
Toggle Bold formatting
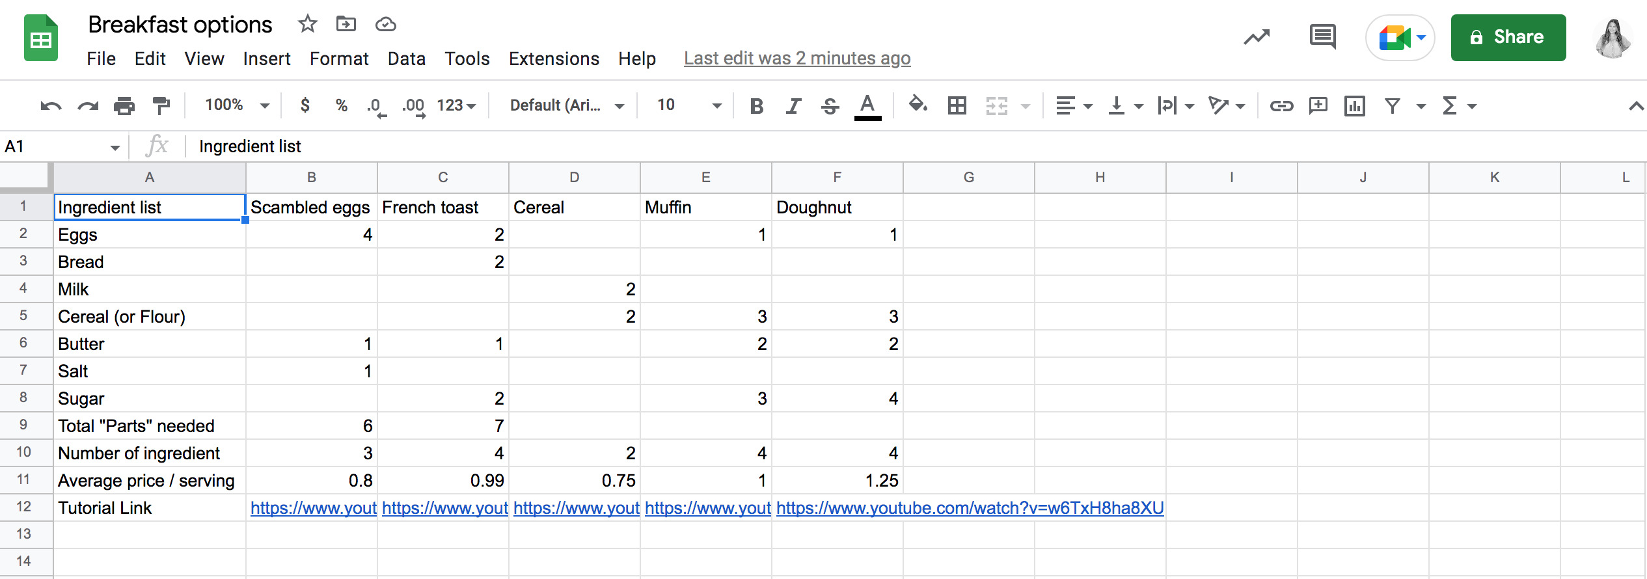756,105
